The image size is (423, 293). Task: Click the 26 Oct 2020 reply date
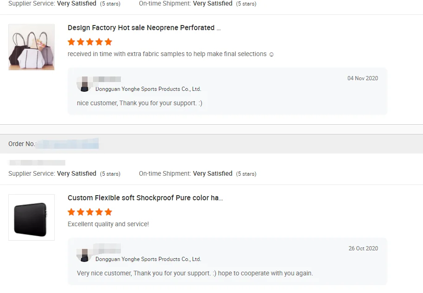(363, 248)
